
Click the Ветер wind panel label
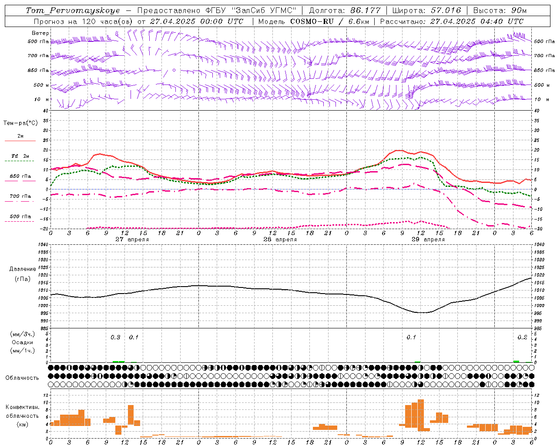(x=40, y=33)
